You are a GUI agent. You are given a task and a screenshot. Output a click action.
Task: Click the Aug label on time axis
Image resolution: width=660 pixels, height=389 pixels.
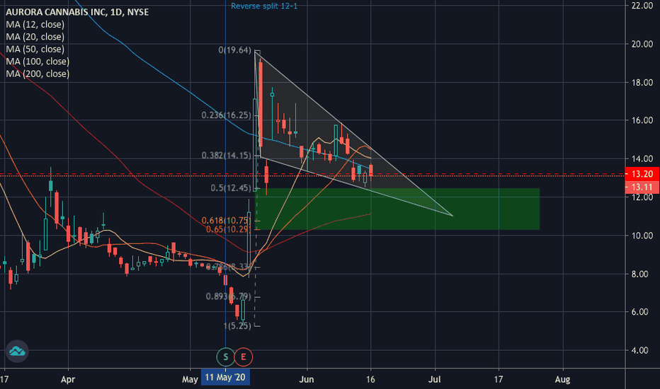(562, 379)
